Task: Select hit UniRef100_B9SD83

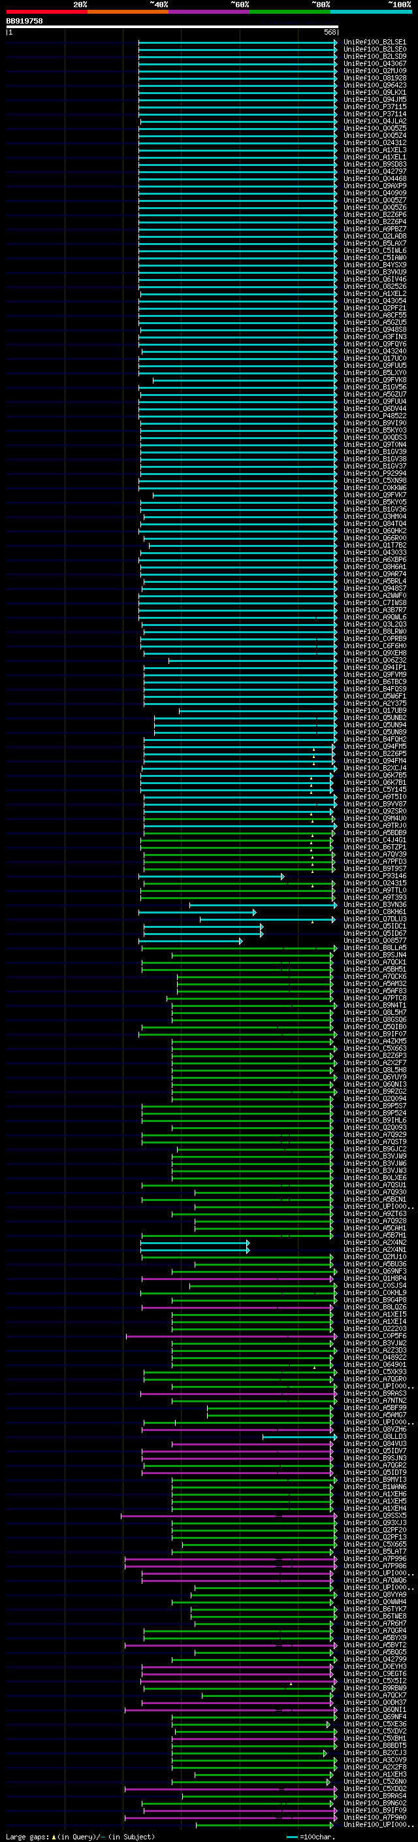Action: tap(374, 165)
